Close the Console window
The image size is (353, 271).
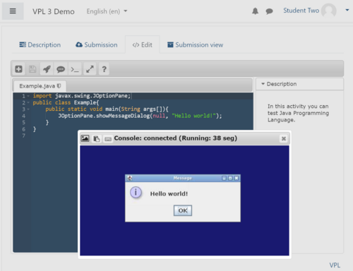(x=284, y=138)
